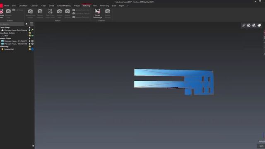Click the label tag icon in viewport
Screen dimensions: 265x149
coord(259,26)
